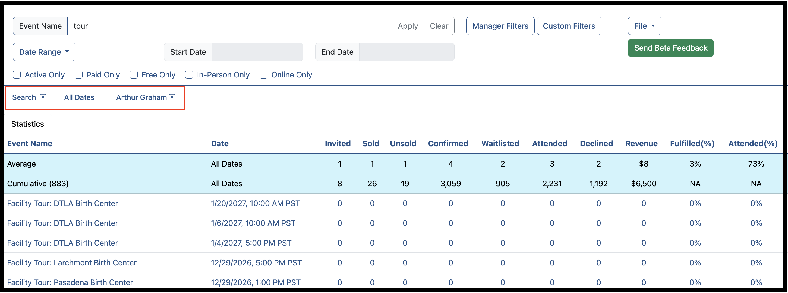Viewport: 788px width, 293px height.
Task: Sort by the Declined column header
Action: click(x=596, y=144)
